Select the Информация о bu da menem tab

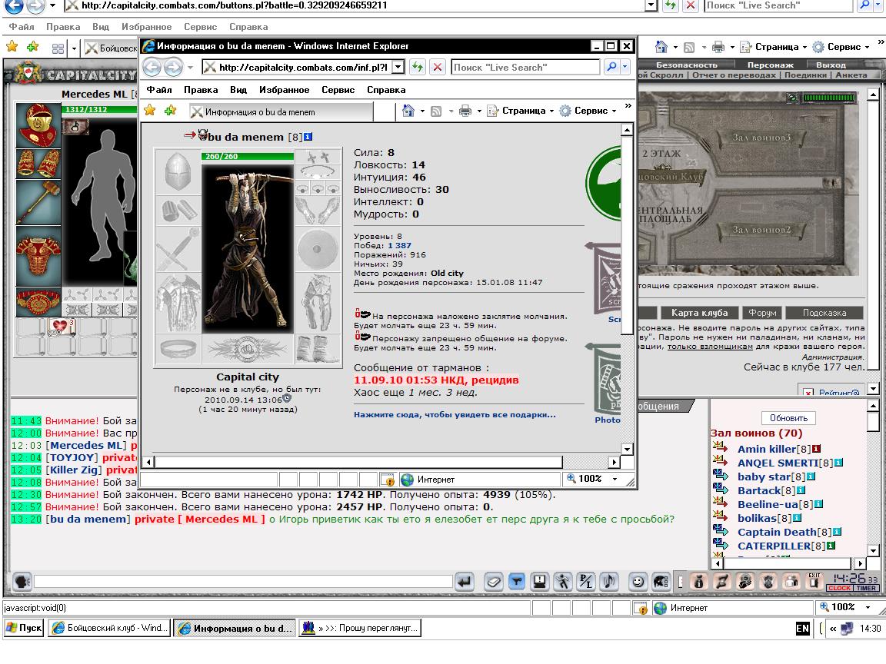click(281, 111)
